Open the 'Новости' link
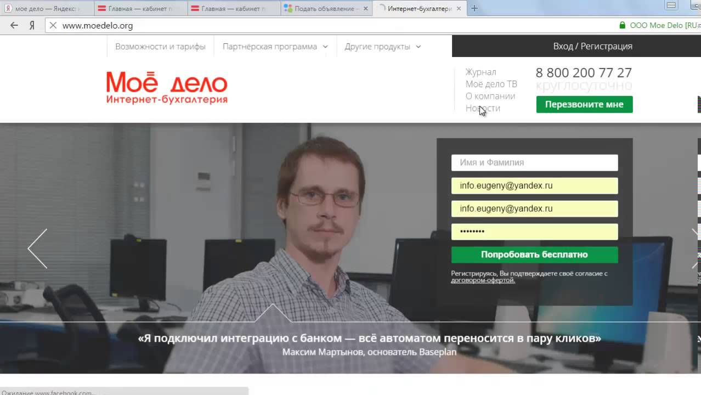 pyautogui.click(x=483, y=108)
